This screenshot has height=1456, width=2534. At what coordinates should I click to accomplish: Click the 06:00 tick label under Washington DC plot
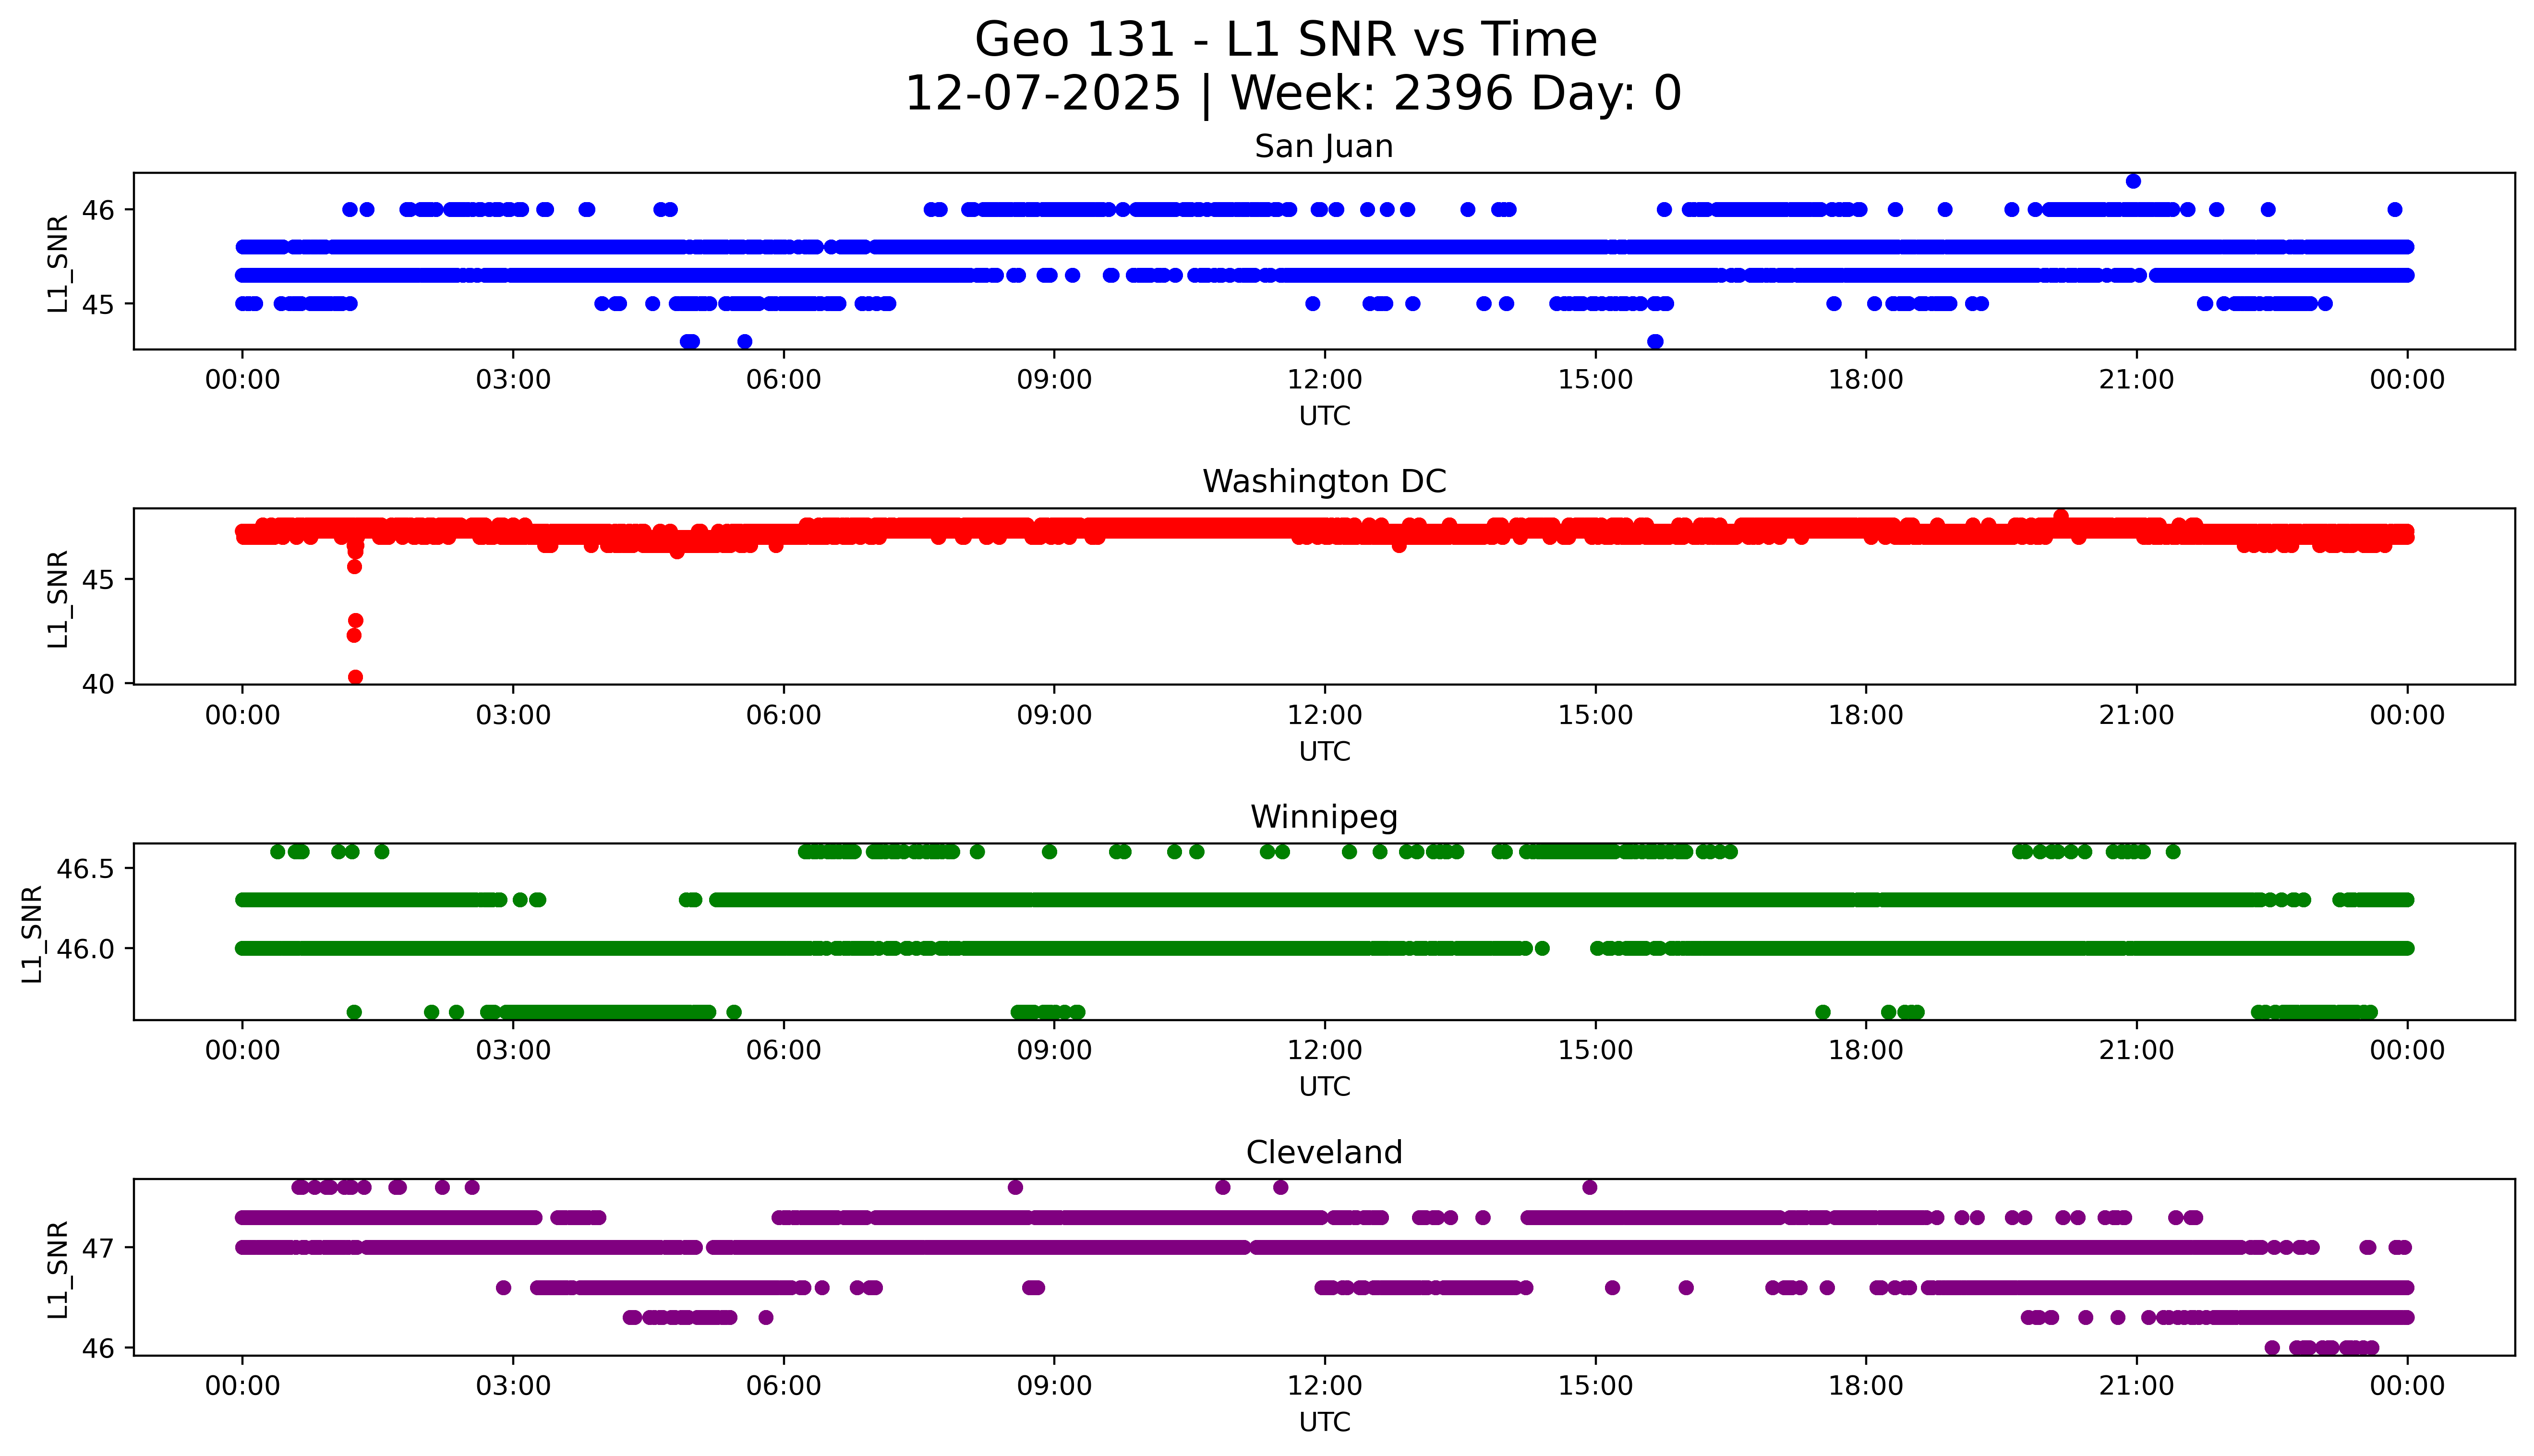[x=783, y=715]
